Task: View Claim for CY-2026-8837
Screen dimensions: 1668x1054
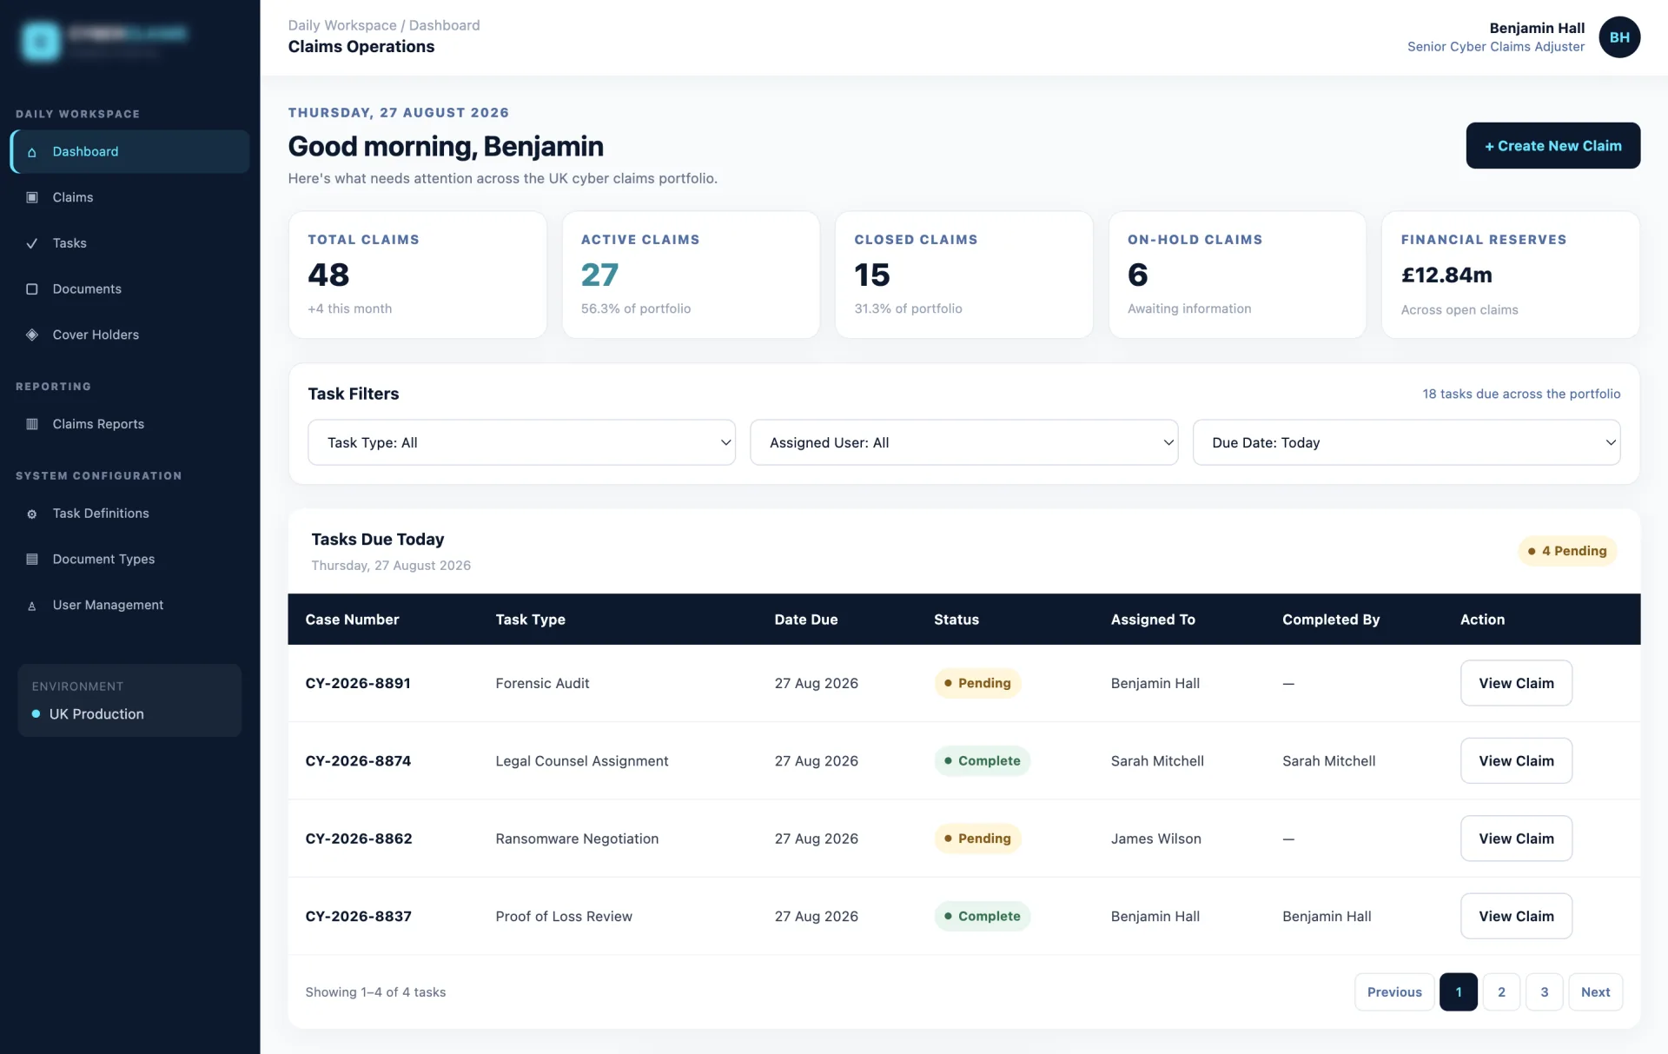Action: (x=1516, y=916)
